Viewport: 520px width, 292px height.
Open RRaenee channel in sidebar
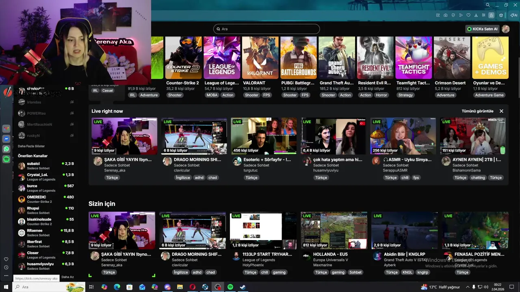click(45, 232)
